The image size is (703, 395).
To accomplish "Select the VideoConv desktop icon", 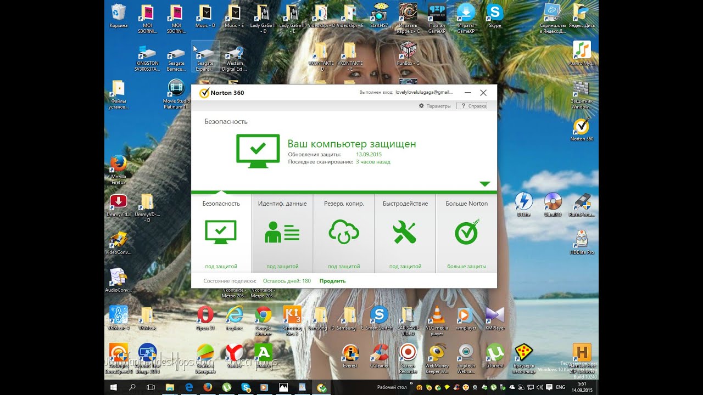I will [x=119, y=244].
